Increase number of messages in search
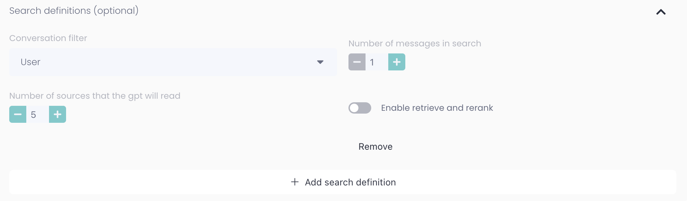 [x=397, y=62]
